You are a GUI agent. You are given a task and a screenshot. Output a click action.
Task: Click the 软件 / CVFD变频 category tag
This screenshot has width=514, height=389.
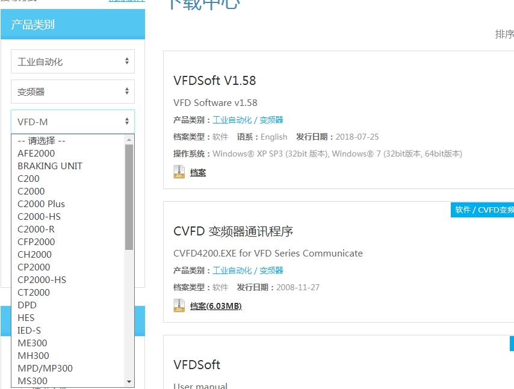click(482, 210)
